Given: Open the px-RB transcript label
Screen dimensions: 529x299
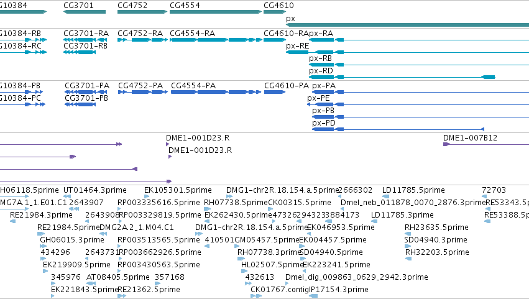Looking at the screenshot, I should 321,58.
